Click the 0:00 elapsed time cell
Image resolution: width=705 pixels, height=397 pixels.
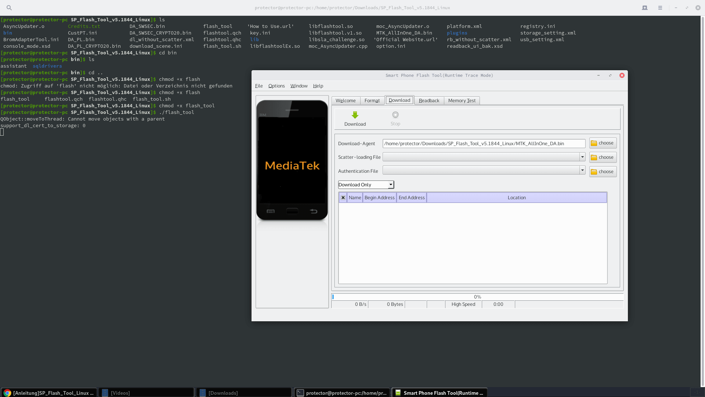[498, 304]
